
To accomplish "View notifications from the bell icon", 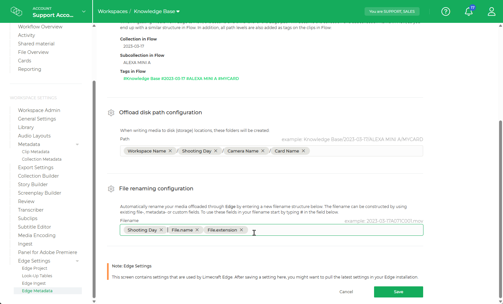I will coord(468,11).
